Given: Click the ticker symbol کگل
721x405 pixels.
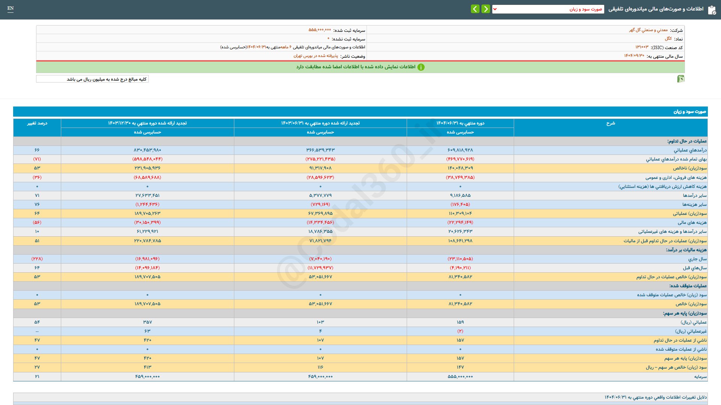Looking at the screenshot, I should 668,39.
